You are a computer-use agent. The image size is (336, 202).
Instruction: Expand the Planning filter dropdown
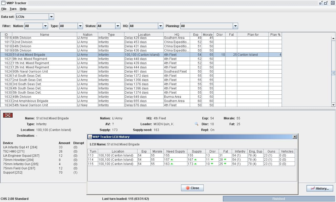click(x=235, y=26)
